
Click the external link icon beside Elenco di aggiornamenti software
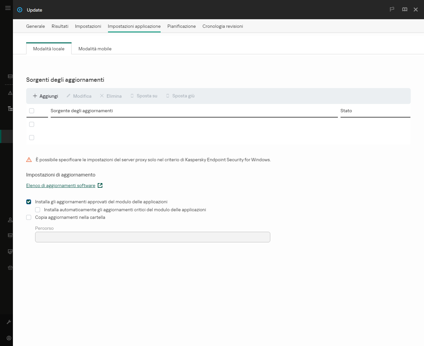[x=100, y=185]
